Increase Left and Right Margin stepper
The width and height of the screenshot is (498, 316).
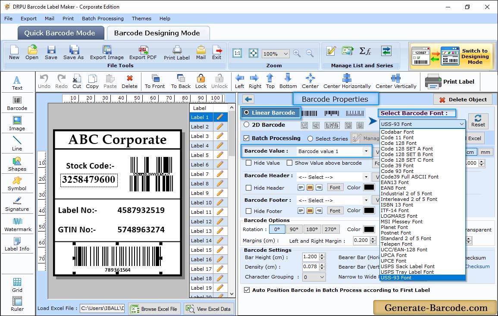(x=373, y=238)
